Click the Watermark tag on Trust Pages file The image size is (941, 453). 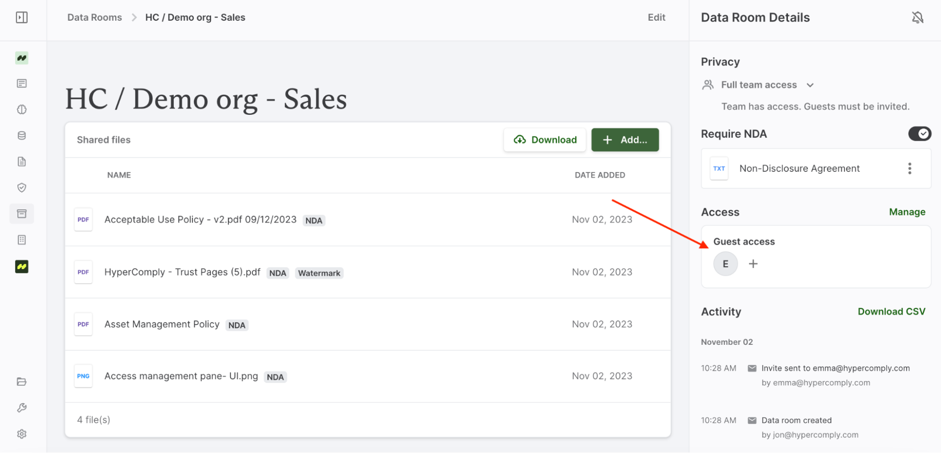pos(319,273)
